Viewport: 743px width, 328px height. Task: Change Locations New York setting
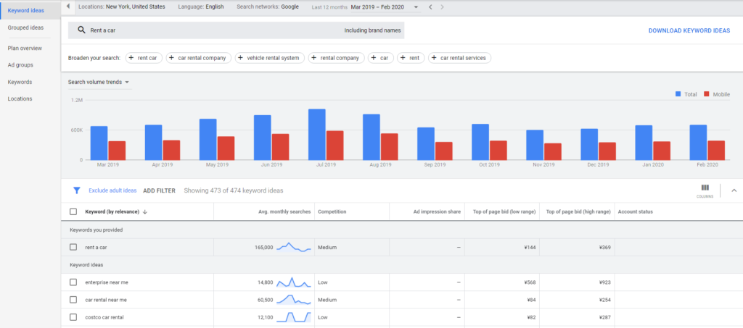[x=122, y=7]
